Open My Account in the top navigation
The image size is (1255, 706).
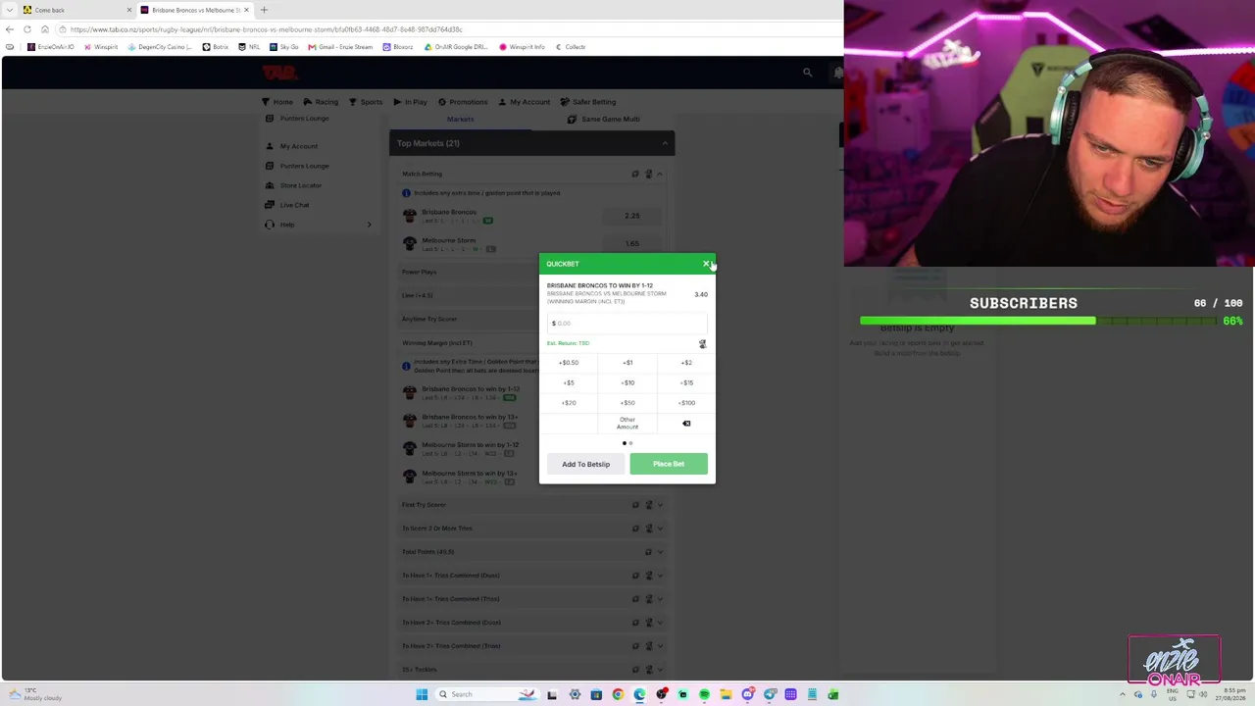click(525, 102)
